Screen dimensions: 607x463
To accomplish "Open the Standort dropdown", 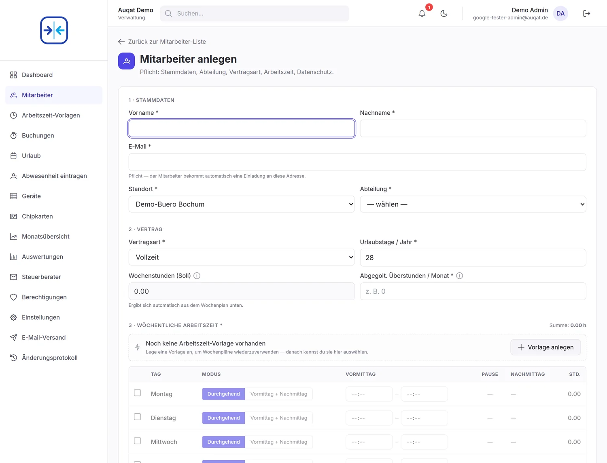I will (242, 204).
